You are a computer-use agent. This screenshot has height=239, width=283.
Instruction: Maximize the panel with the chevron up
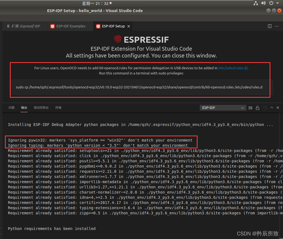[272, 108]
